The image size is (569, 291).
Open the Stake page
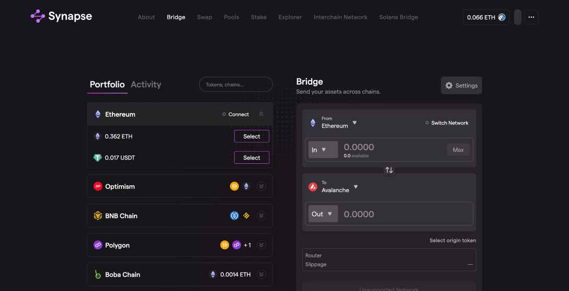pos(259,17)
